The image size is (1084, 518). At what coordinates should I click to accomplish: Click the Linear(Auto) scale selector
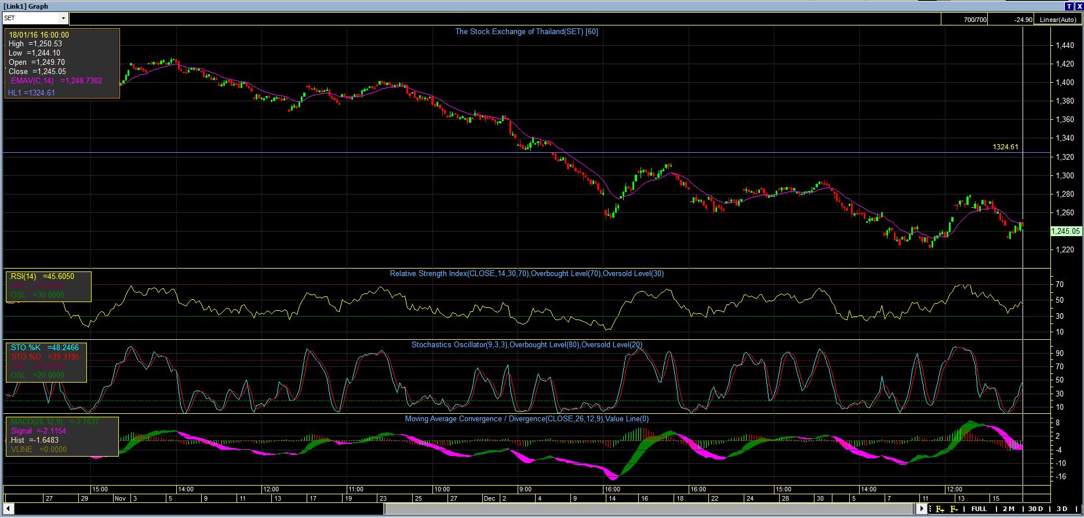[1058, 20]
